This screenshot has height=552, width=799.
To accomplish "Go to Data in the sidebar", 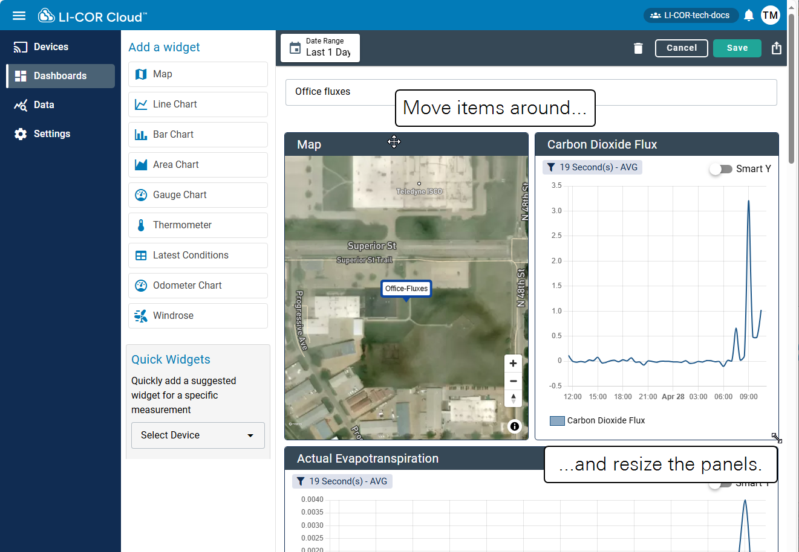I will pos(60,105).
